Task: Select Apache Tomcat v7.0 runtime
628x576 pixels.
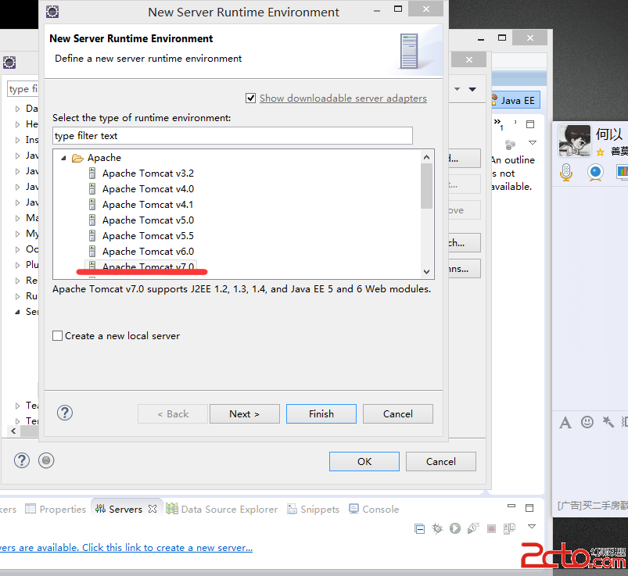Action: click(148, 267)
